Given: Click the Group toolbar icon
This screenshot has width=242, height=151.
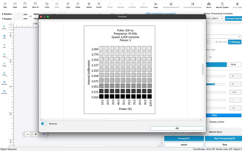Looking at the screenshot, I should (x=110, y=5).
